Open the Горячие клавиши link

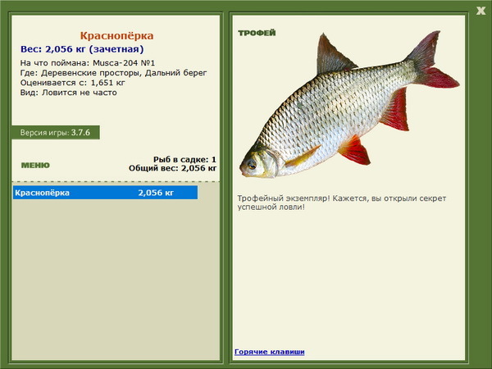pos(270,352)
